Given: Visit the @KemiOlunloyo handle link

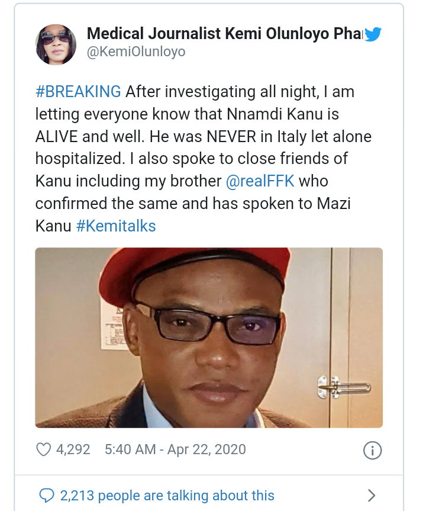Looking at the screenshot, I should [136, 52].
